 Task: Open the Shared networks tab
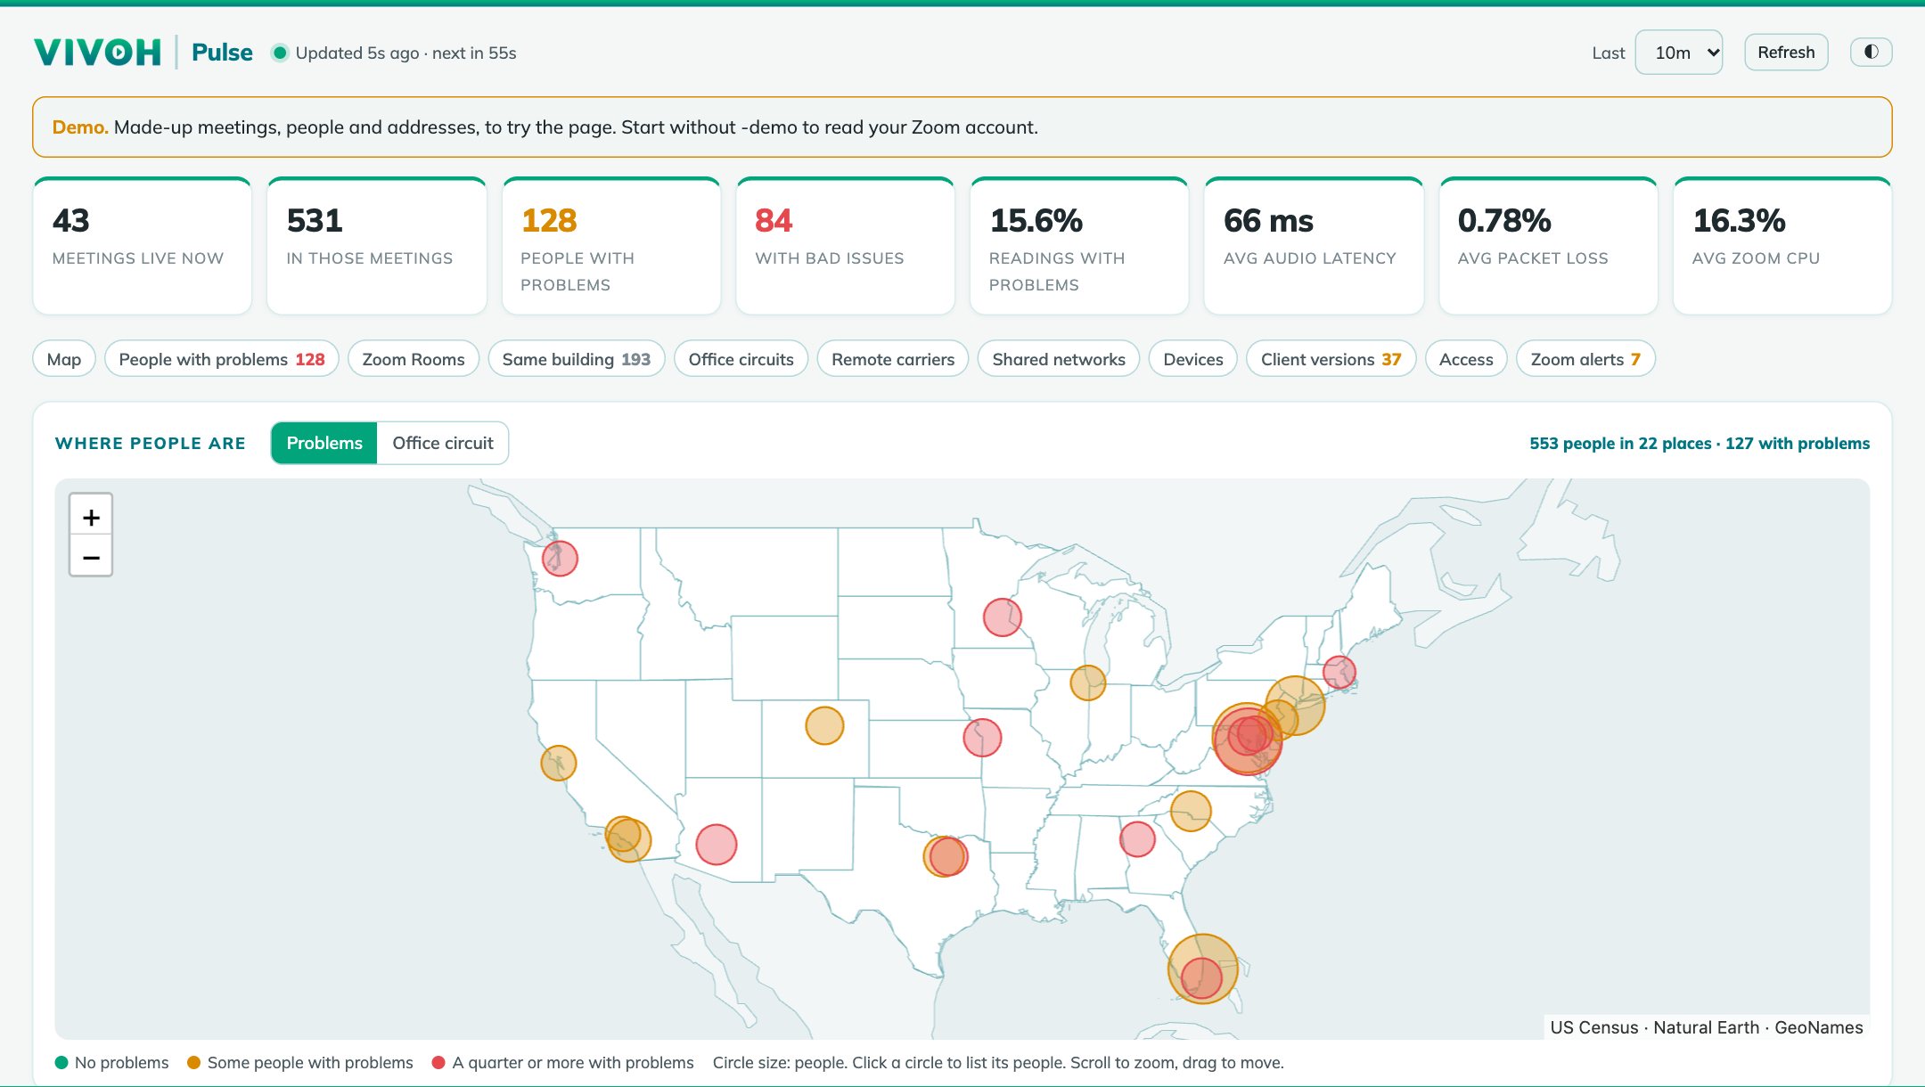(1059, 359)
